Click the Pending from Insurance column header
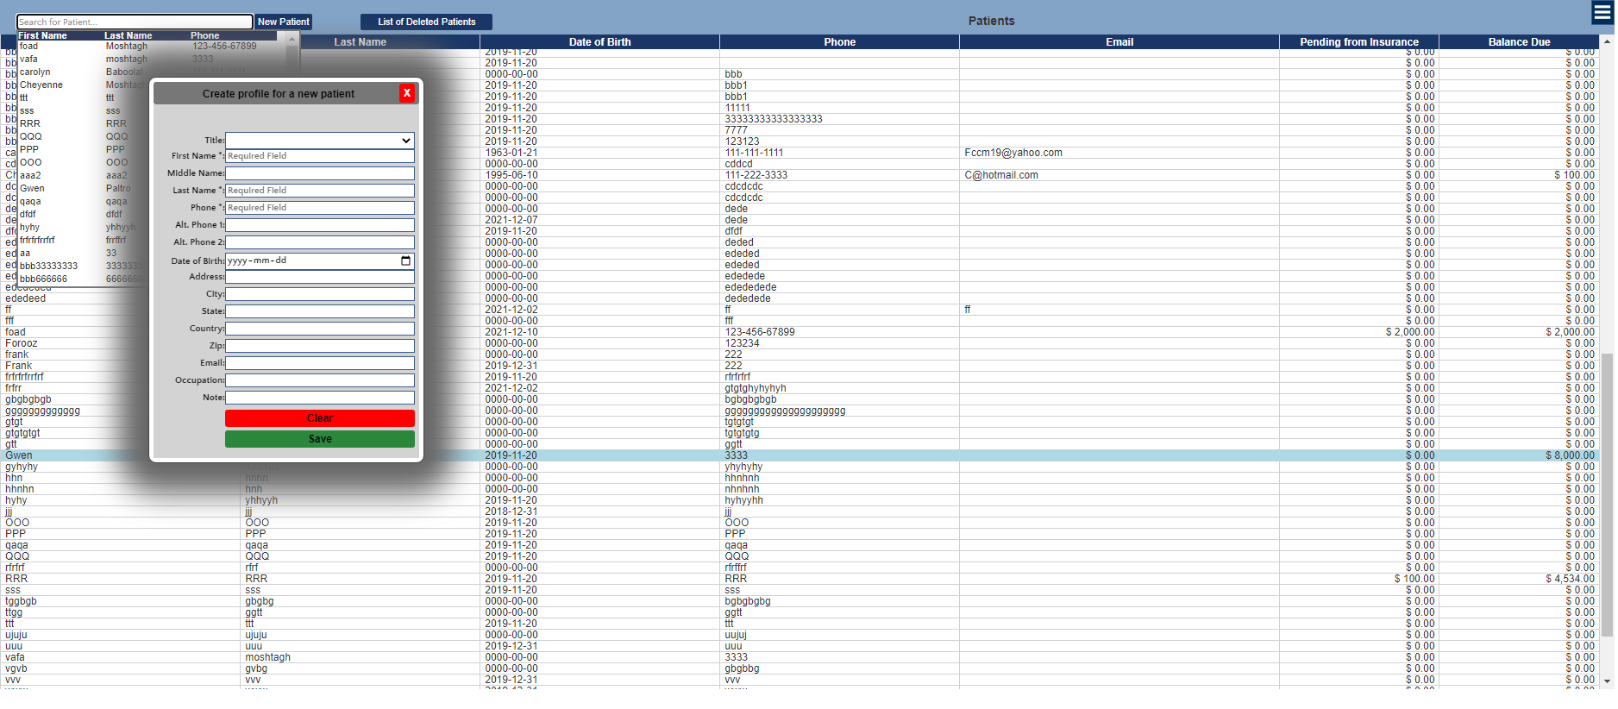This screenshot has width=1618, height=709. pos(1358,42)
